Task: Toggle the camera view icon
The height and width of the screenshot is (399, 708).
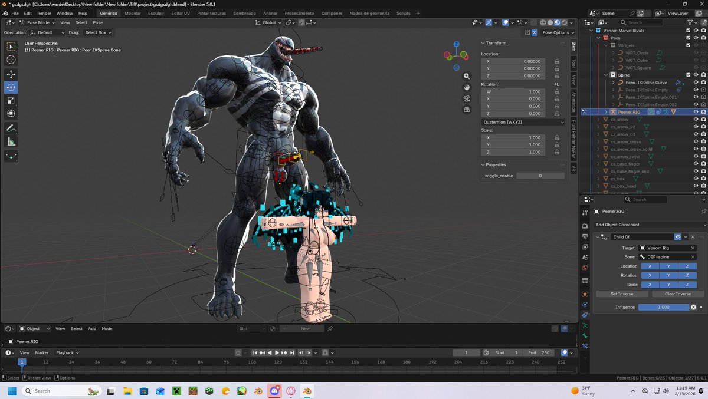Action: (467, 98)
